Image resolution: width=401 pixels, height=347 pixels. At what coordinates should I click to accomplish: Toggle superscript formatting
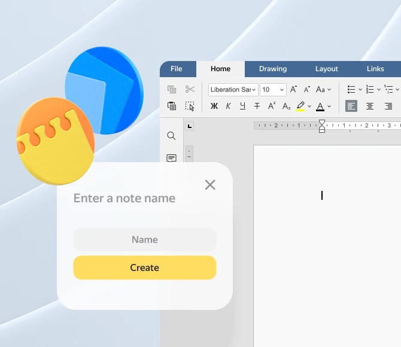pyautogui.click(x=271, y=106)
